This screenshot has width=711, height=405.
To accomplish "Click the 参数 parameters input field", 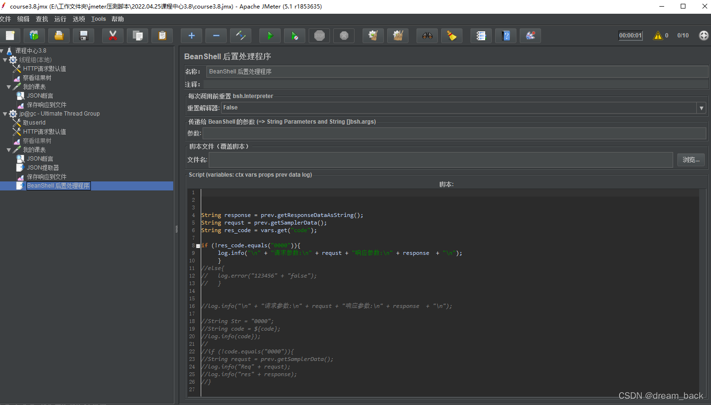I will point(454,134).
